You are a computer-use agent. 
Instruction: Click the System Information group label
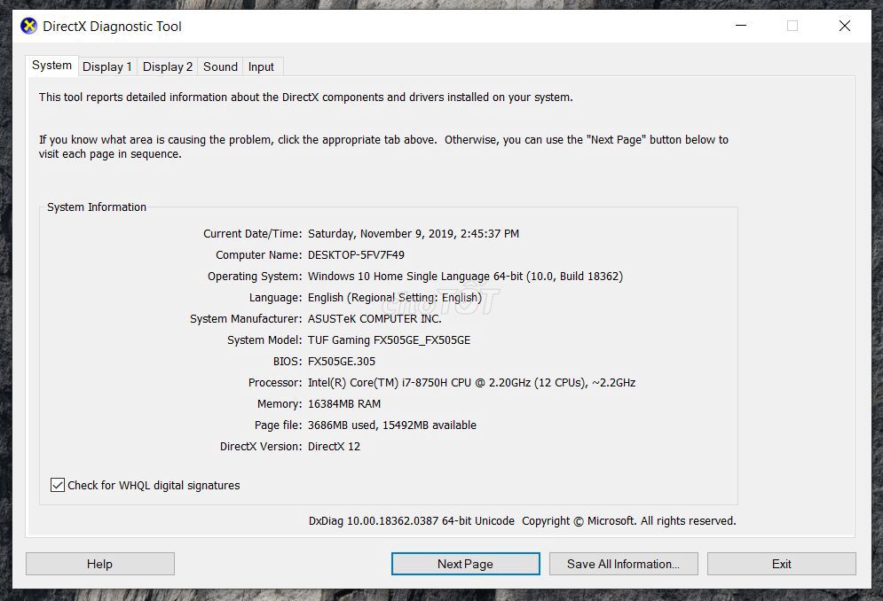click(97, 207)
